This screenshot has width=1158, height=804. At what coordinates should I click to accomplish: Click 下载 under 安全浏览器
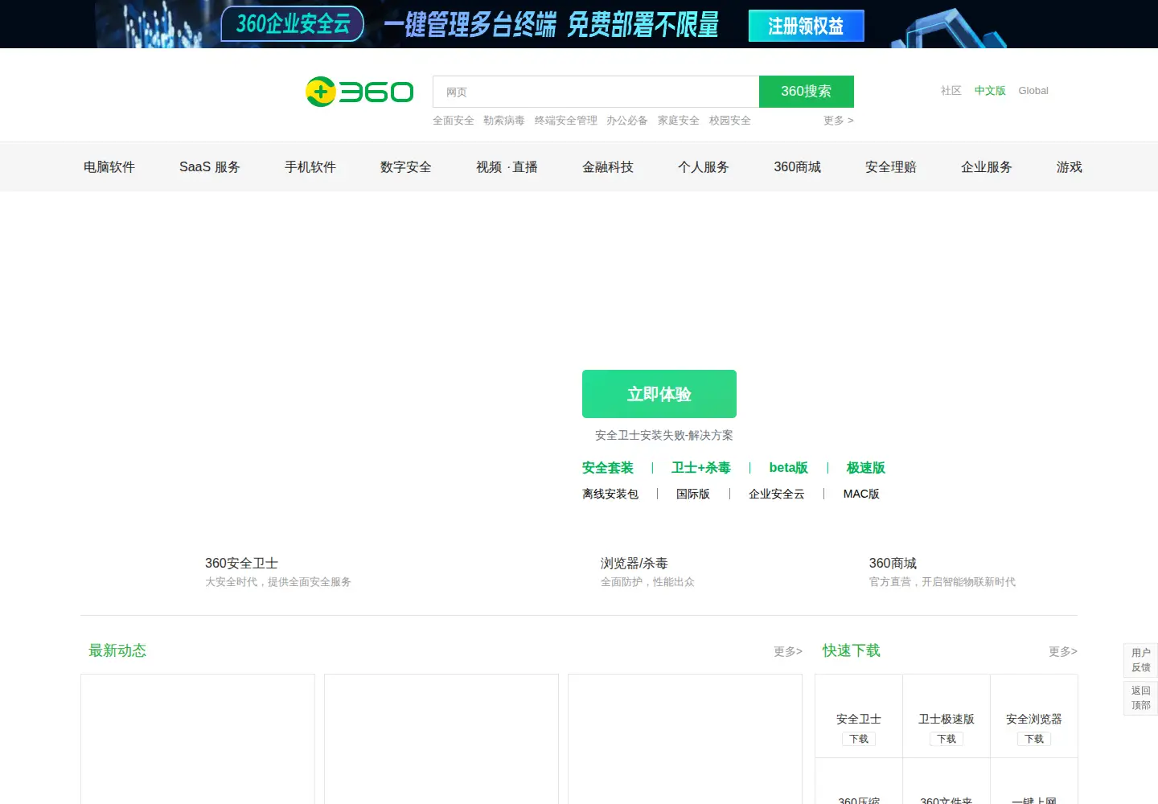1034,739
